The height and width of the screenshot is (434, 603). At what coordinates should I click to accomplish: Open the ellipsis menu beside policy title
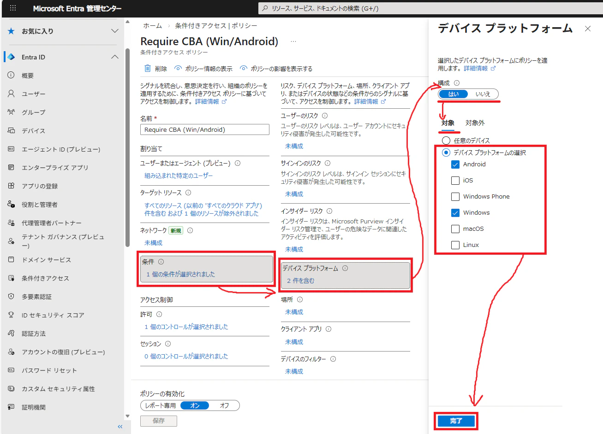(293, 41)
